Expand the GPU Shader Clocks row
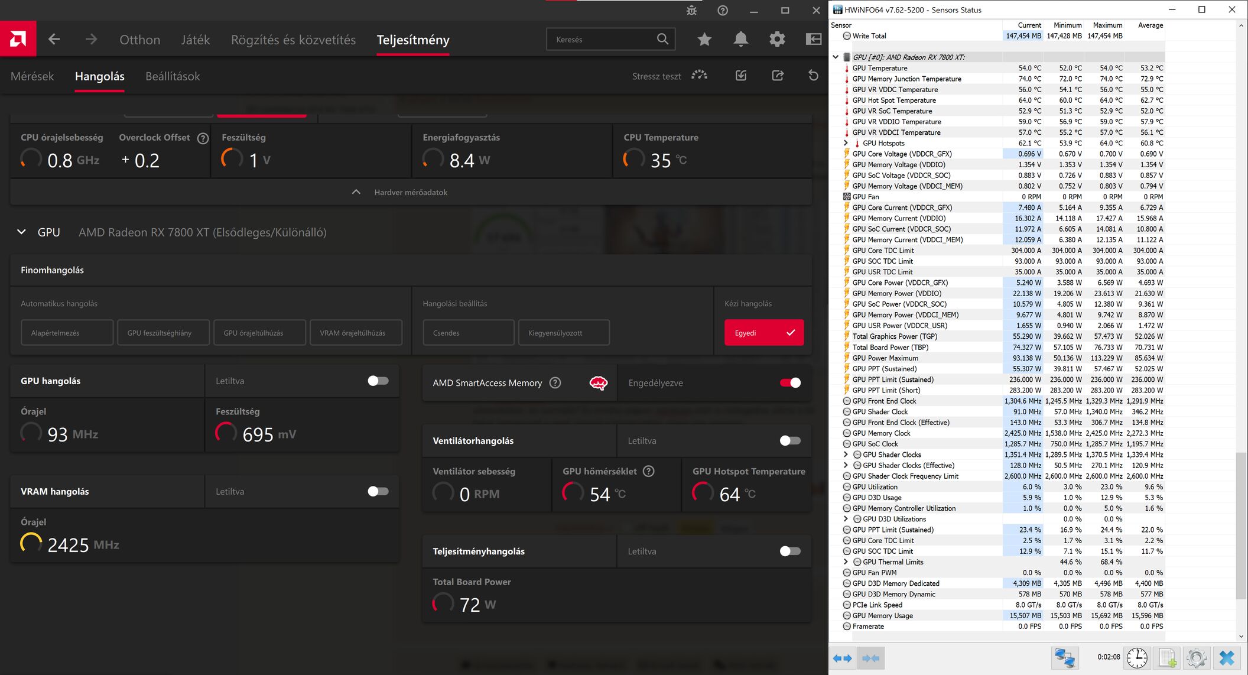The image size is (1248, 675). click(x=846, y=455)
